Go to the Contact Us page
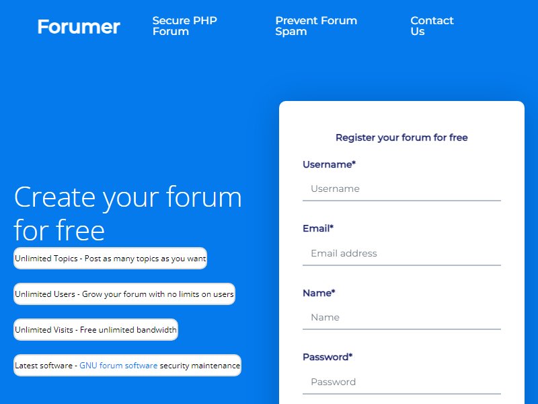 (x=432, y=26)
